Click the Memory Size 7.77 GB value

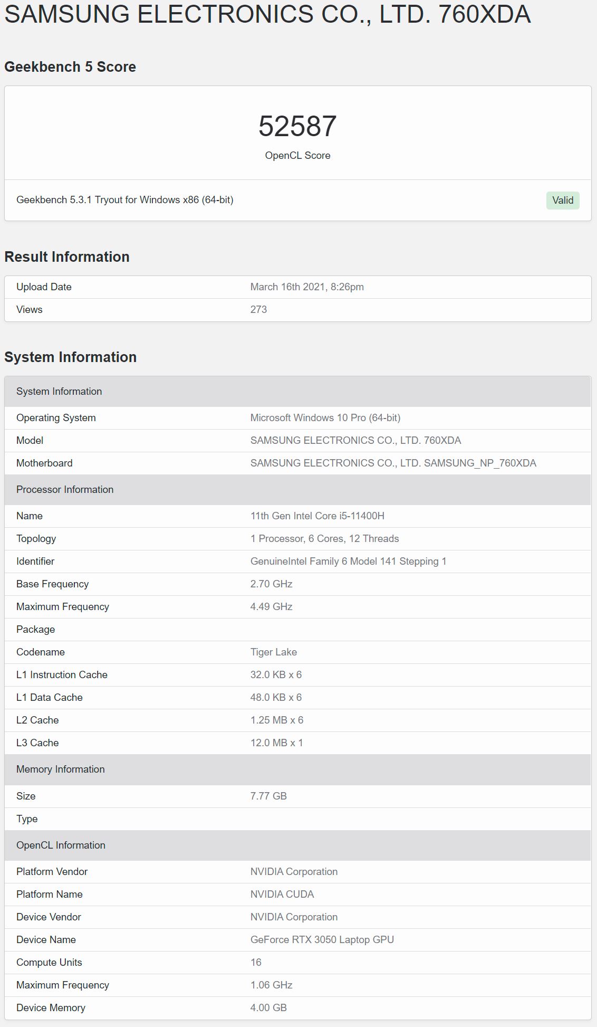[x=268, y=796]
